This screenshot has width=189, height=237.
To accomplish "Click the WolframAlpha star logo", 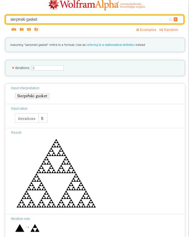I will 54,5.
